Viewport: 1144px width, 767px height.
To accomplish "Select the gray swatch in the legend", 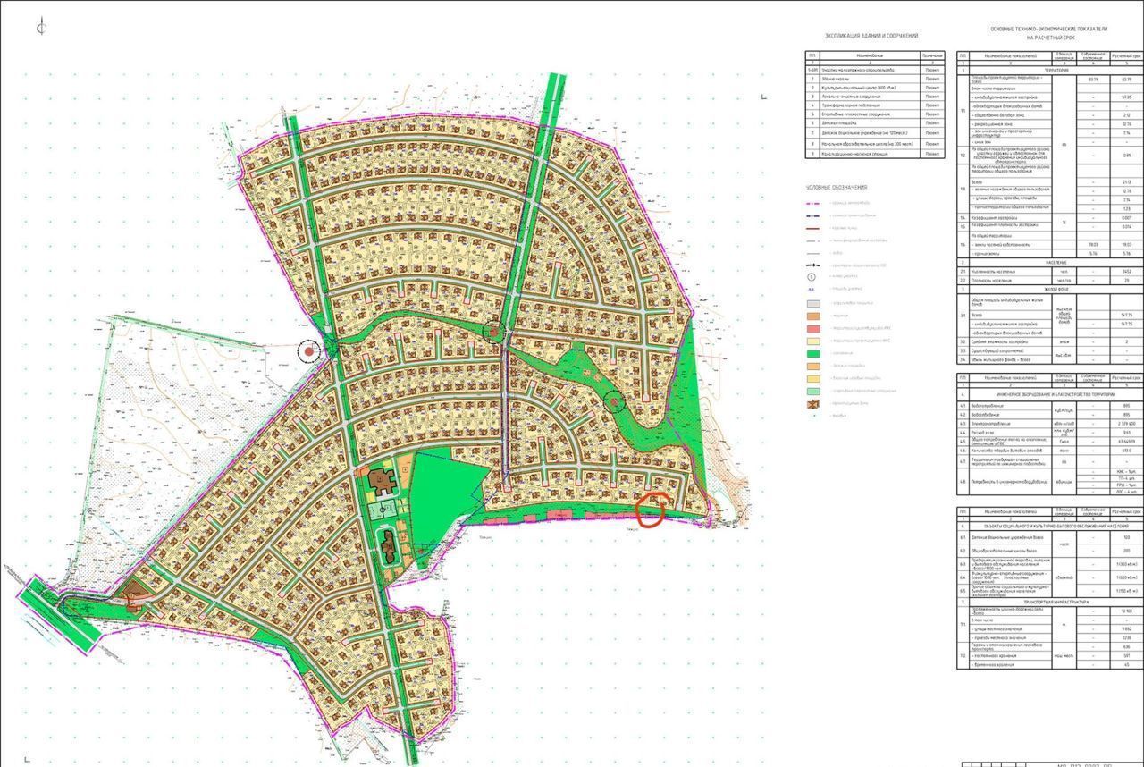I will (813, 303).
